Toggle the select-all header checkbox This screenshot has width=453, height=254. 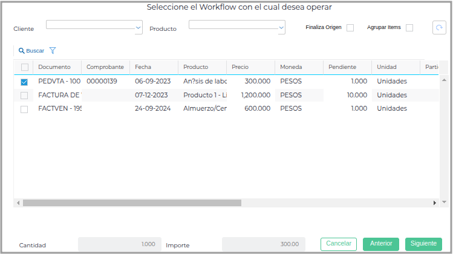tap(25, 67)
